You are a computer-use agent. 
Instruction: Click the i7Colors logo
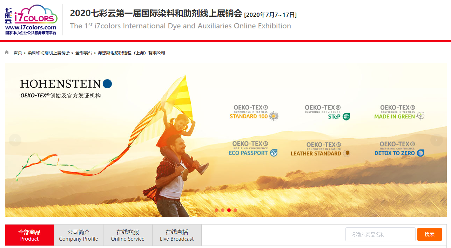coord(31,20)
